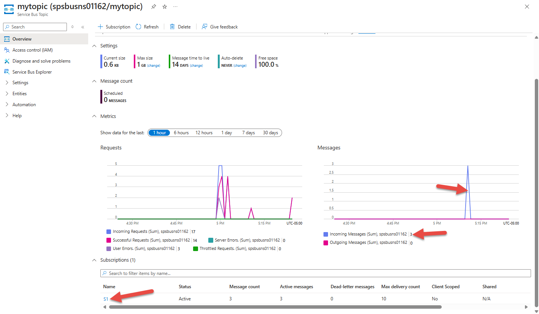Pin the mytopic blade with pushpin icon

pyautogui.click(x=154, y=7)
